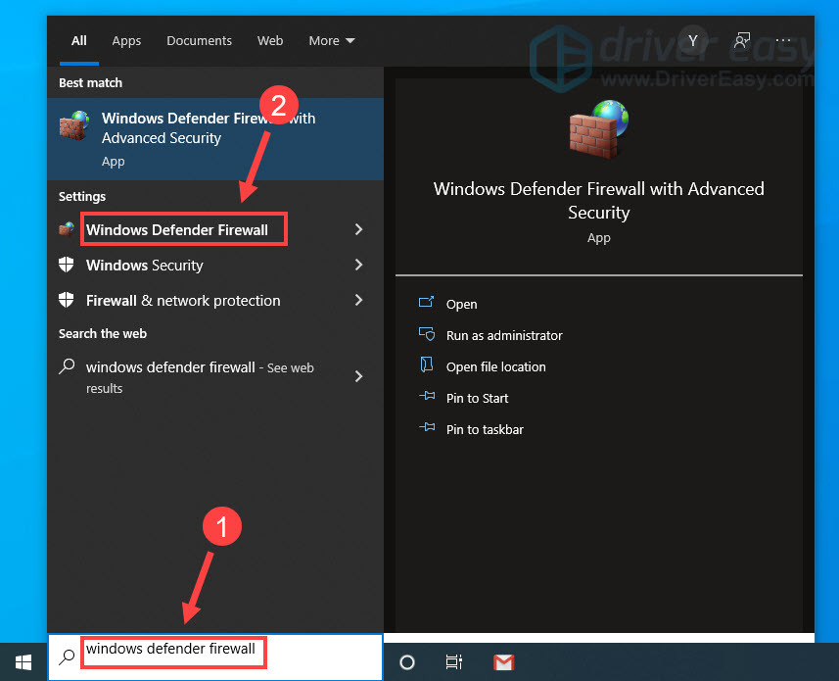Open the three-dot options menu
The width and height of the screenshot is (839, 681).
(783, 41)
